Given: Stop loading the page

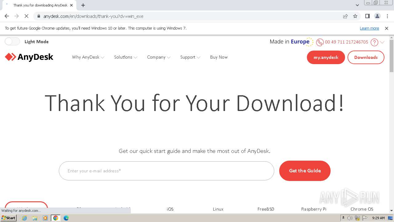Looking at the screenshot, I should [x=26, y=16].
